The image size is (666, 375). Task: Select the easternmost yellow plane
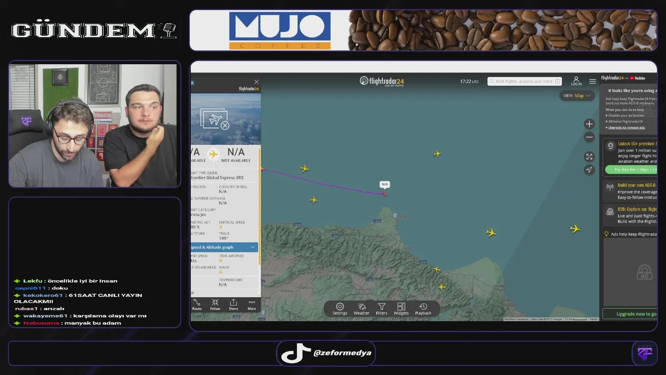pyautogui.click(x=575, y=229)
